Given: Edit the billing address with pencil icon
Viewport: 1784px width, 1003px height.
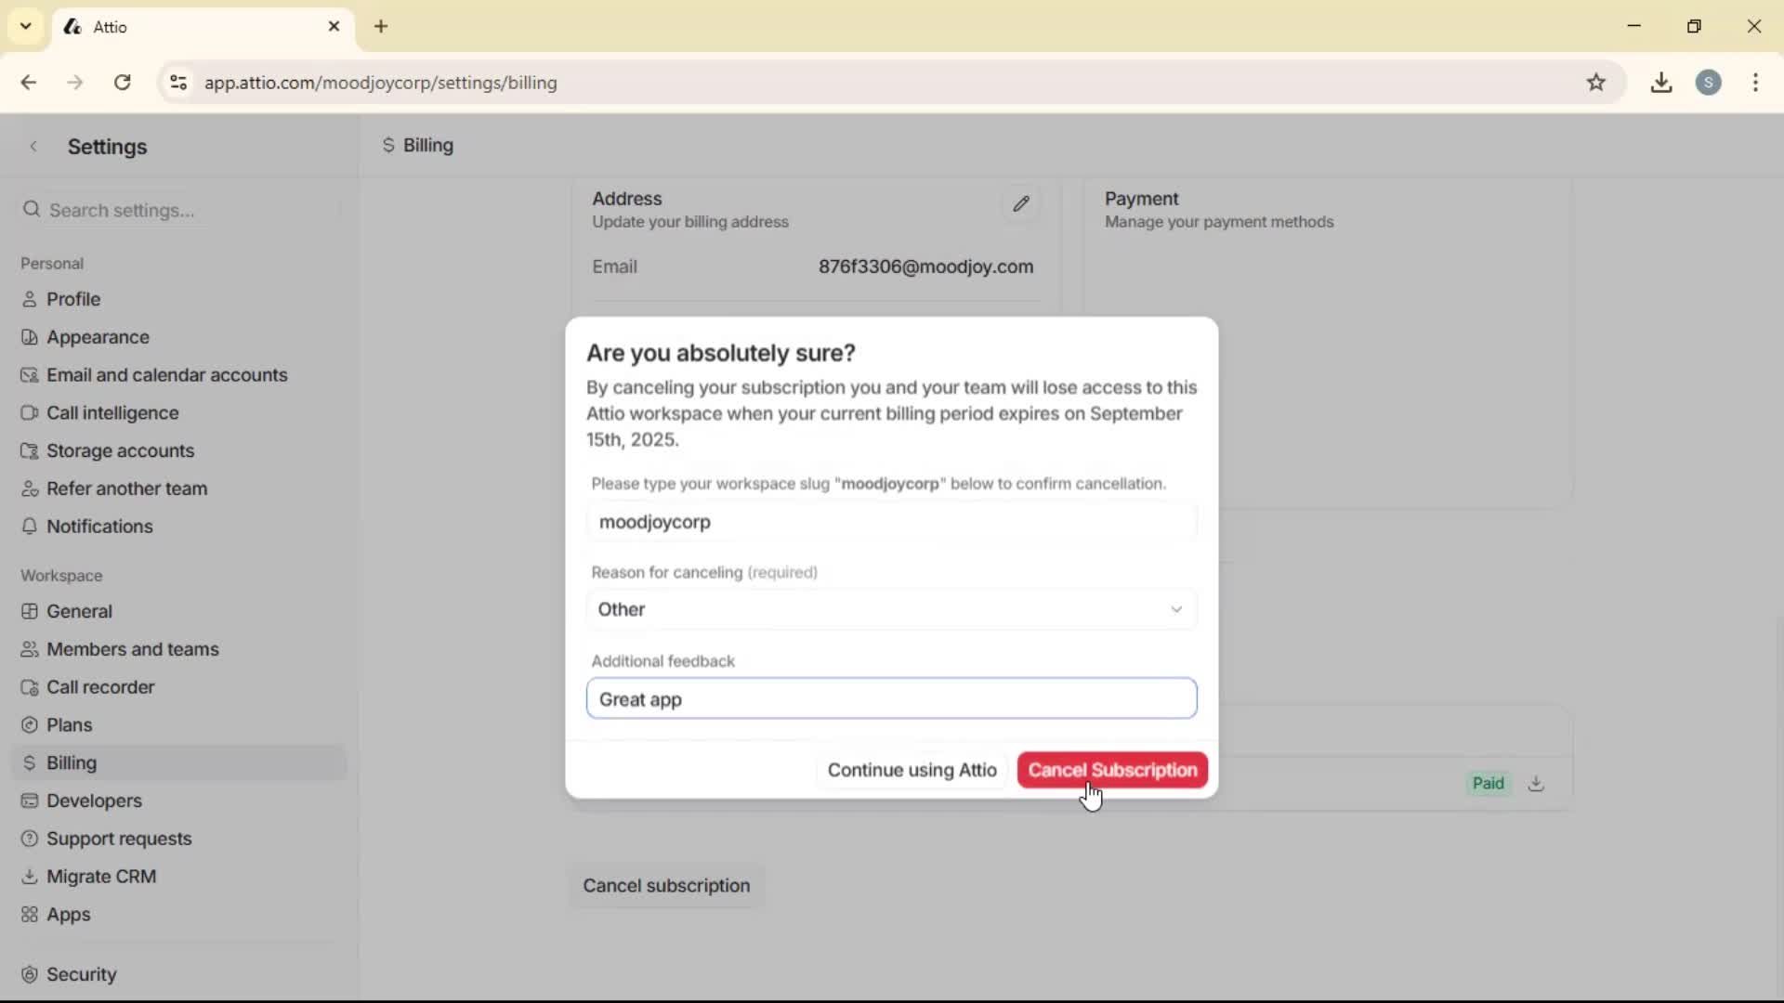Looking at the screenshot, I should tap(1021, 204).
